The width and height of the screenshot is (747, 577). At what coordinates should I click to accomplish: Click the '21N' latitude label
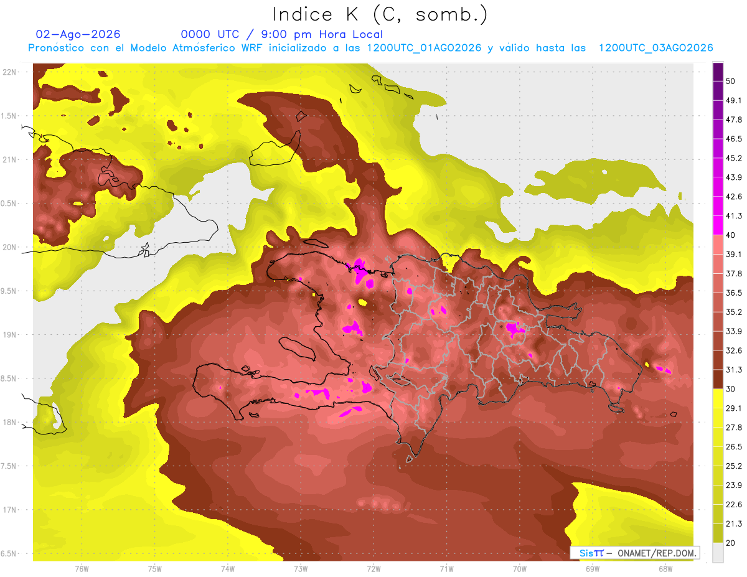[10, 159]
